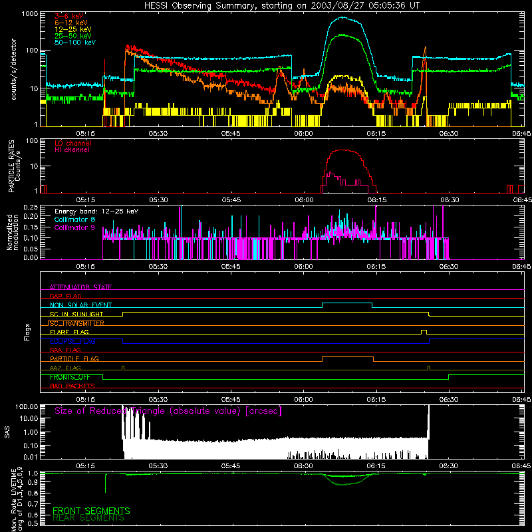Click '05:30' tick below particle rates panel
This screenshot has height=532, width=532.
click(158, 200)
